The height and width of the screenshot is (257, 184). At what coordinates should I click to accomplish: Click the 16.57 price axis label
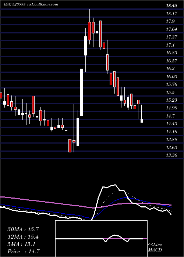[x=171, y=61]
